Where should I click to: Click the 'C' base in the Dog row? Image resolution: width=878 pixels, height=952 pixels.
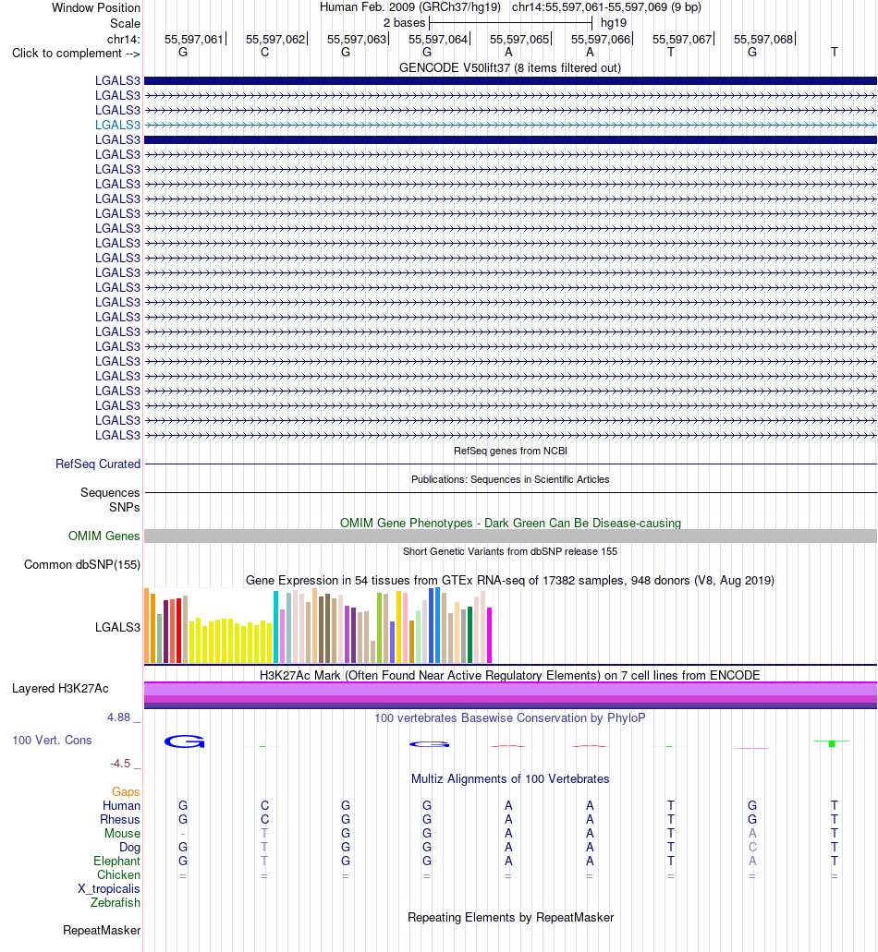pos(752,847)
